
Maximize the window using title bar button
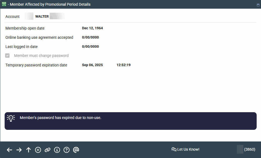pyautogui.click(x=258, y=5)
